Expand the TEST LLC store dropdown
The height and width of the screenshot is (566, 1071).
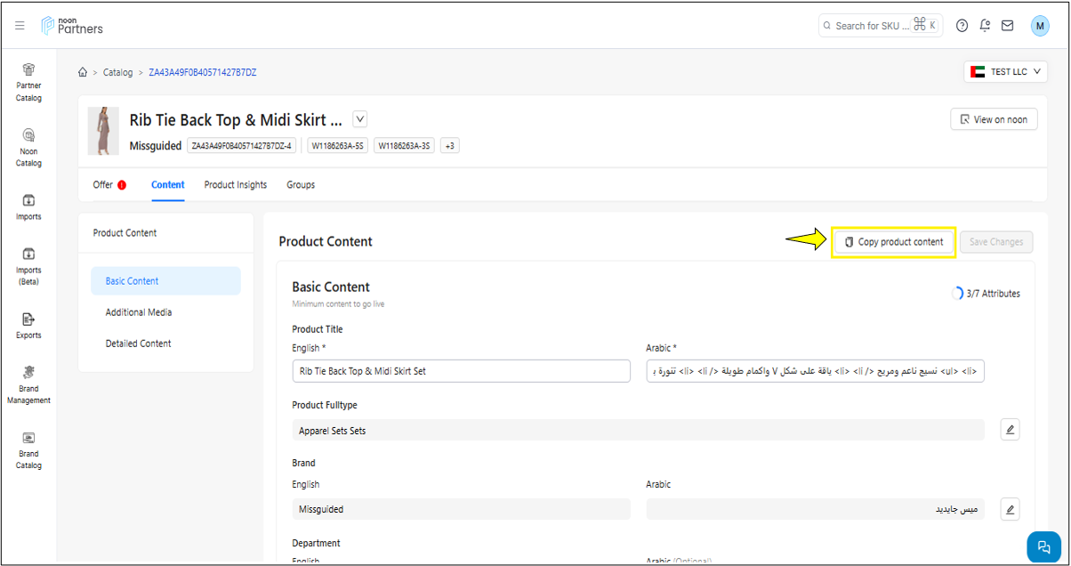[1005, 72]
